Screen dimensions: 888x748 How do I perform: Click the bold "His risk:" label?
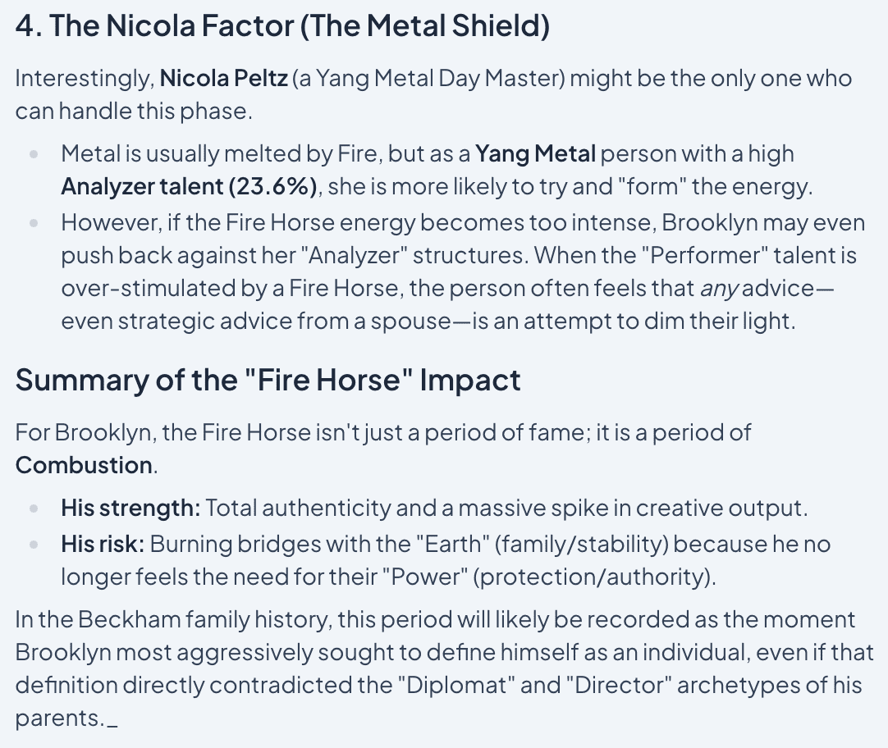[x=103, y=544]
